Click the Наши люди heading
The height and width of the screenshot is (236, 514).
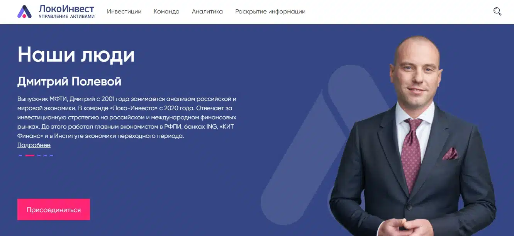(x=76, y=55)
